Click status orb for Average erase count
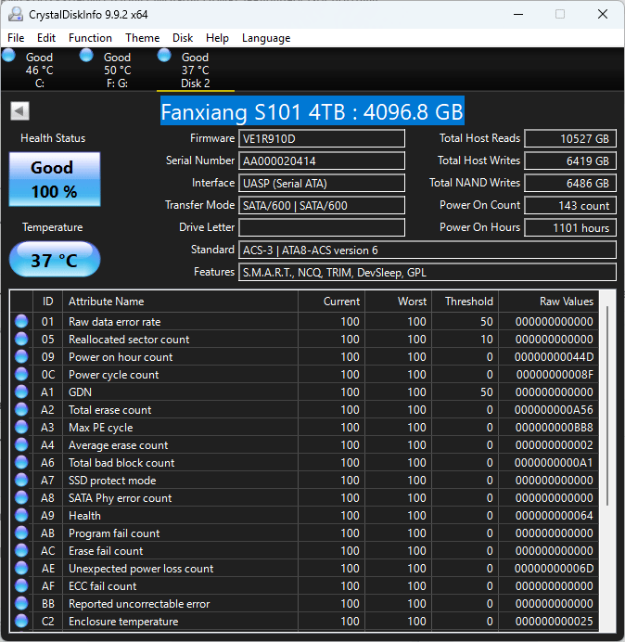Image resolution: width=625 pixels, height=642 pixels. pos(21,444)
